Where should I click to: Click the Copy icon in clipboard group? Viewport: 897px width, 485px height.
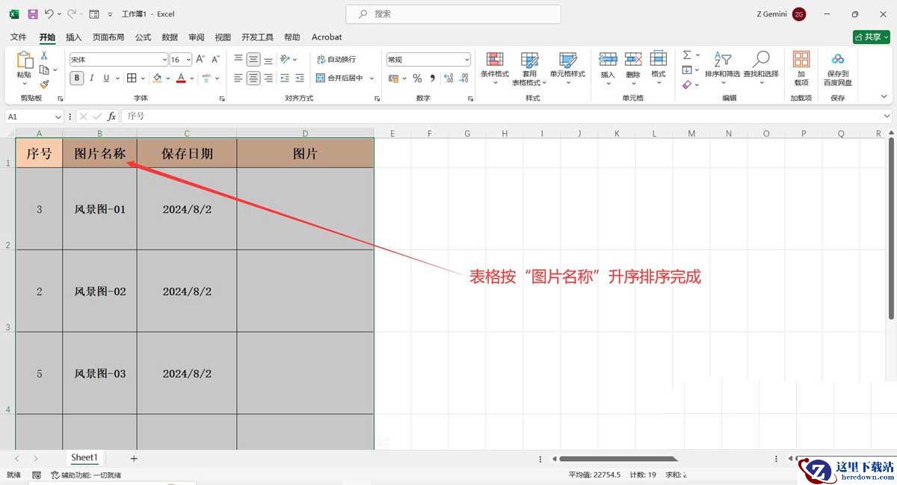pos(44,69)
